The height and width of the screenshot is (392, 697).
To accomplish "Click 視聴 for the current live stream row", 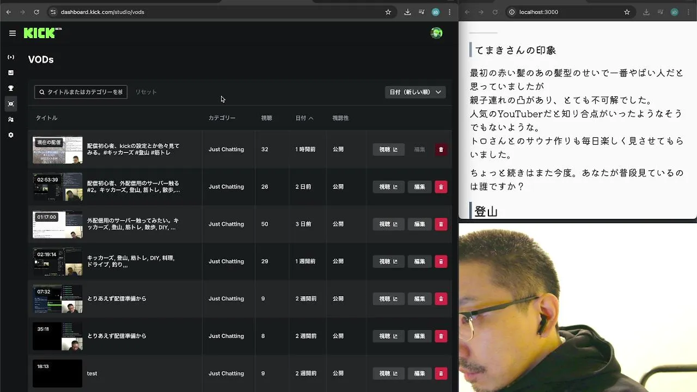I will pos(388,149).
